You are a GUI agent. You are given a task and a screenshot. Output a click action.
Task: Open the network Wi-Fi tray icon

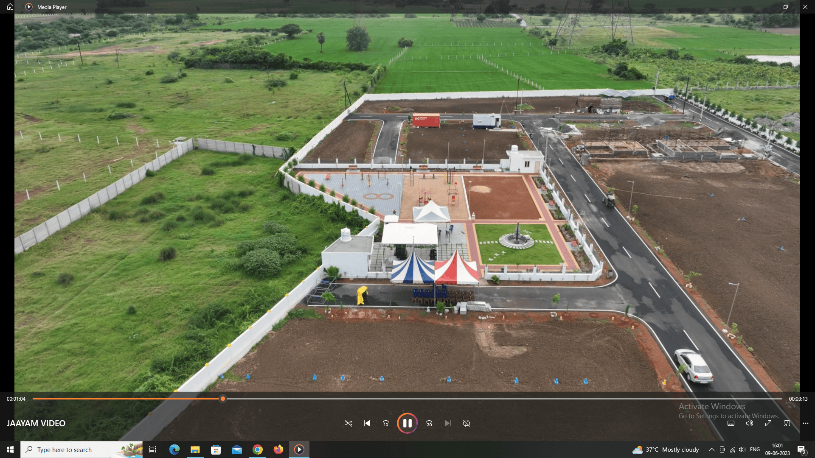click(x=732, y=450)
